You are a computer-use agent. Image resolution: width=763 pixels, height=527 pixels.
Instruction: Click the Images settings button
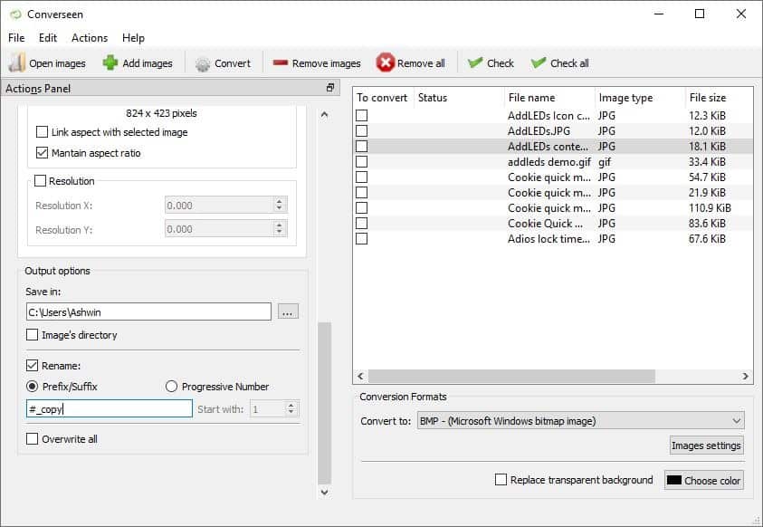click(x=706, y=446)
